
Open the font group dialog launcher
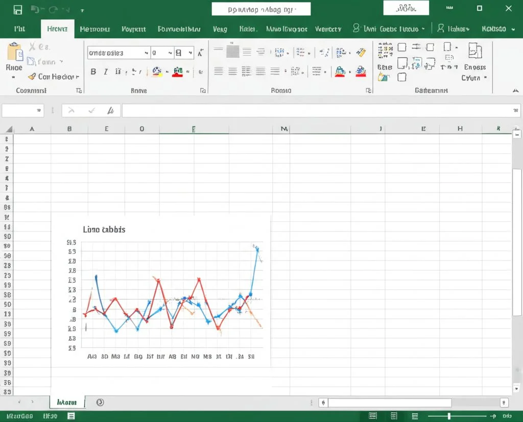tap(203, 90)
